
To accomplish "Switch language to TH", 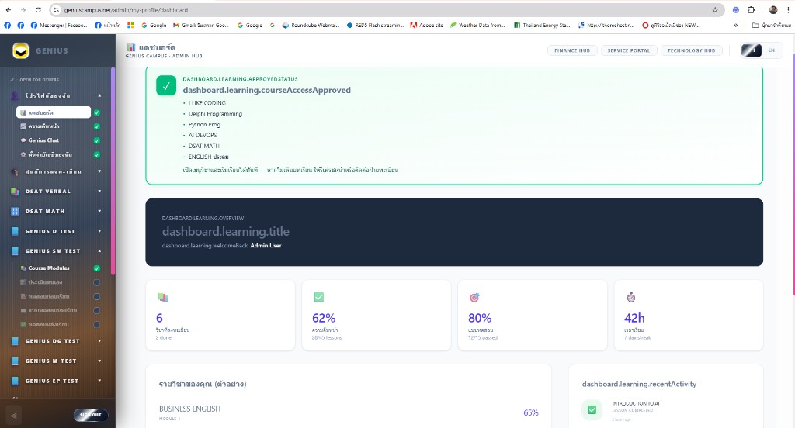I will [752, 50].
